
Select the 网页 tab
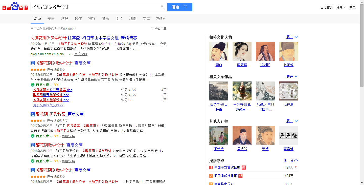pyautogui.click(x=37, y=18)
